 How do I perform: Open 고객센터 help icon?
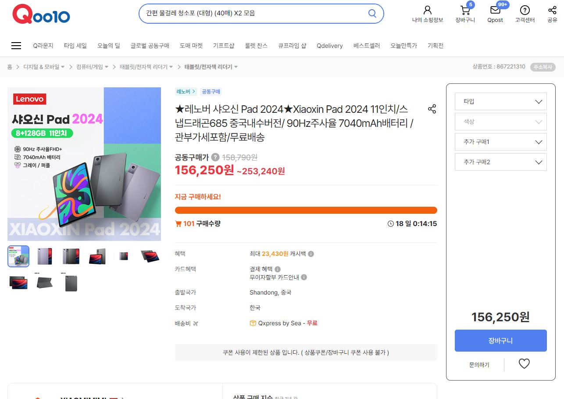[x=525, y=10]
